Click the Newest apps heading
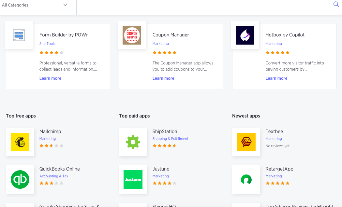Screen dimensions: 342x207 click(246, 116)
